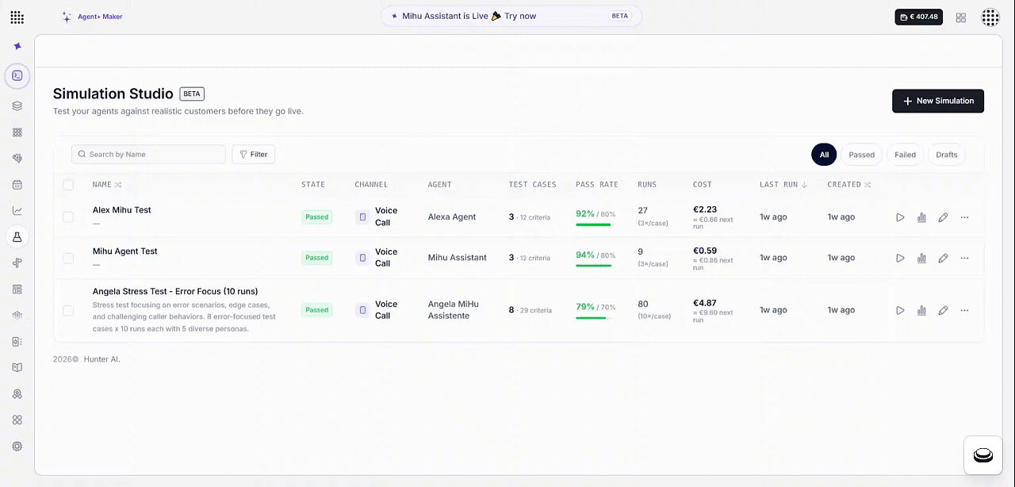Switch to the Drafts filter tab
The height and width of the screenshot is (487, 1015).
946,155
